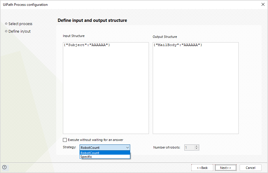
Task: Click the Number of robots label
Action: click(167, 147)
